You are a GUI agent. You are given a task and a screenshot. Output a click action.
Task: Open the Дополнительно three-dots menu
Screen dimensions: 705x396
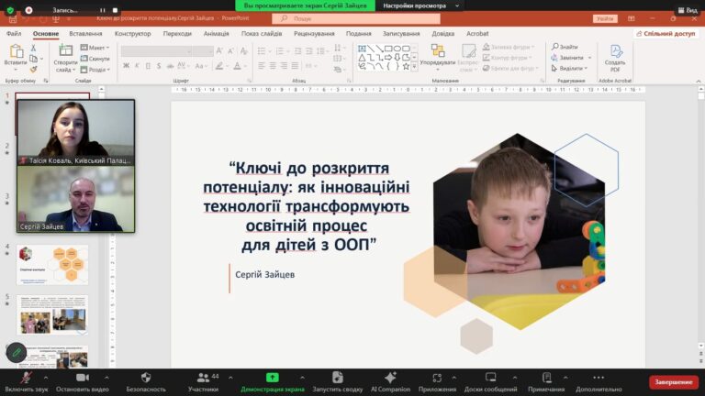tap(599, 378)
